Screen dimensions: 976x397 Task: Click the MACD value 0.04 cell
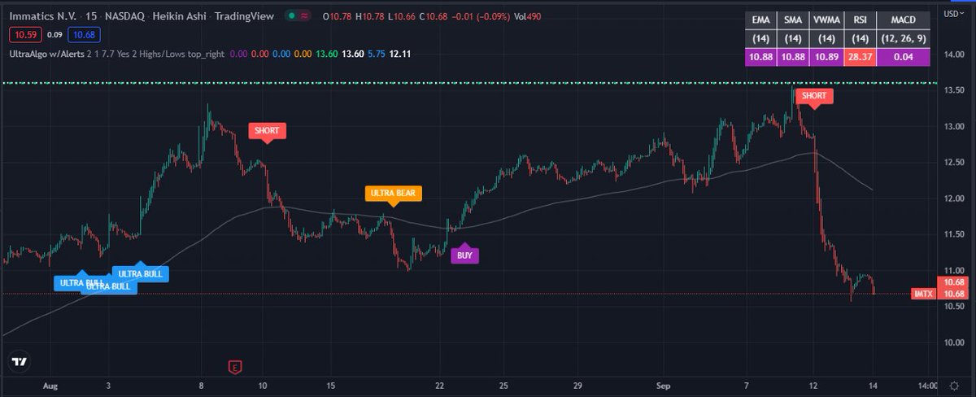coord(904,58)
